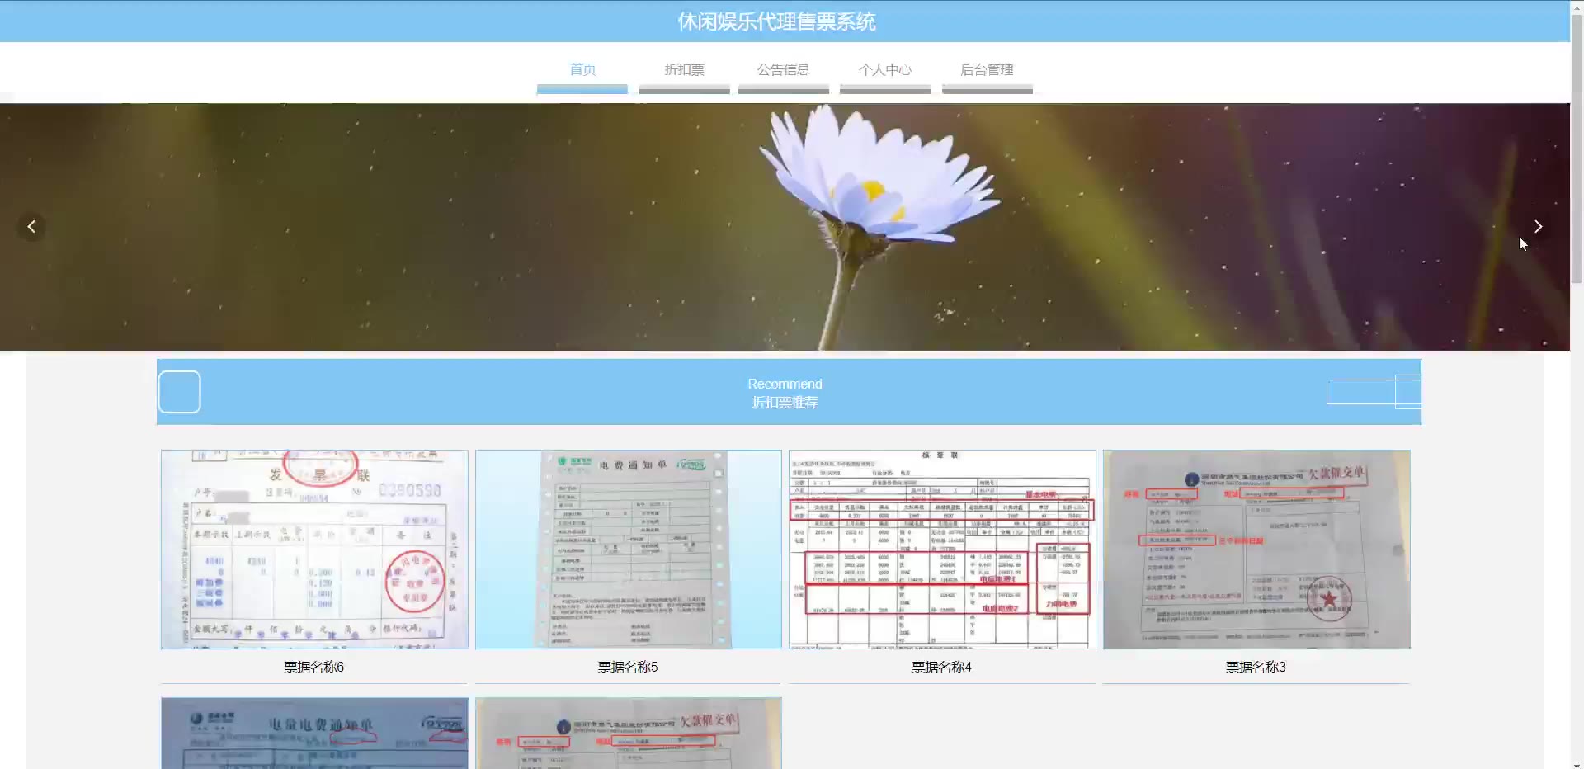
Task: Open 后台管理 tab
Action: [x=987, y=70]
